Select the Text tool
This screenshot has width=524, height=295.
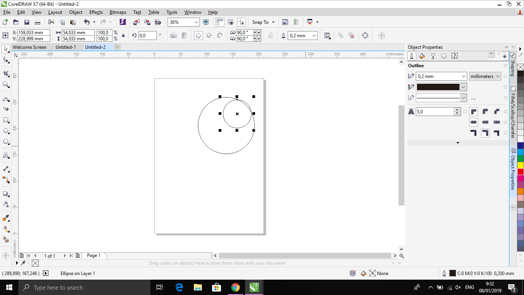coord(6,156)
